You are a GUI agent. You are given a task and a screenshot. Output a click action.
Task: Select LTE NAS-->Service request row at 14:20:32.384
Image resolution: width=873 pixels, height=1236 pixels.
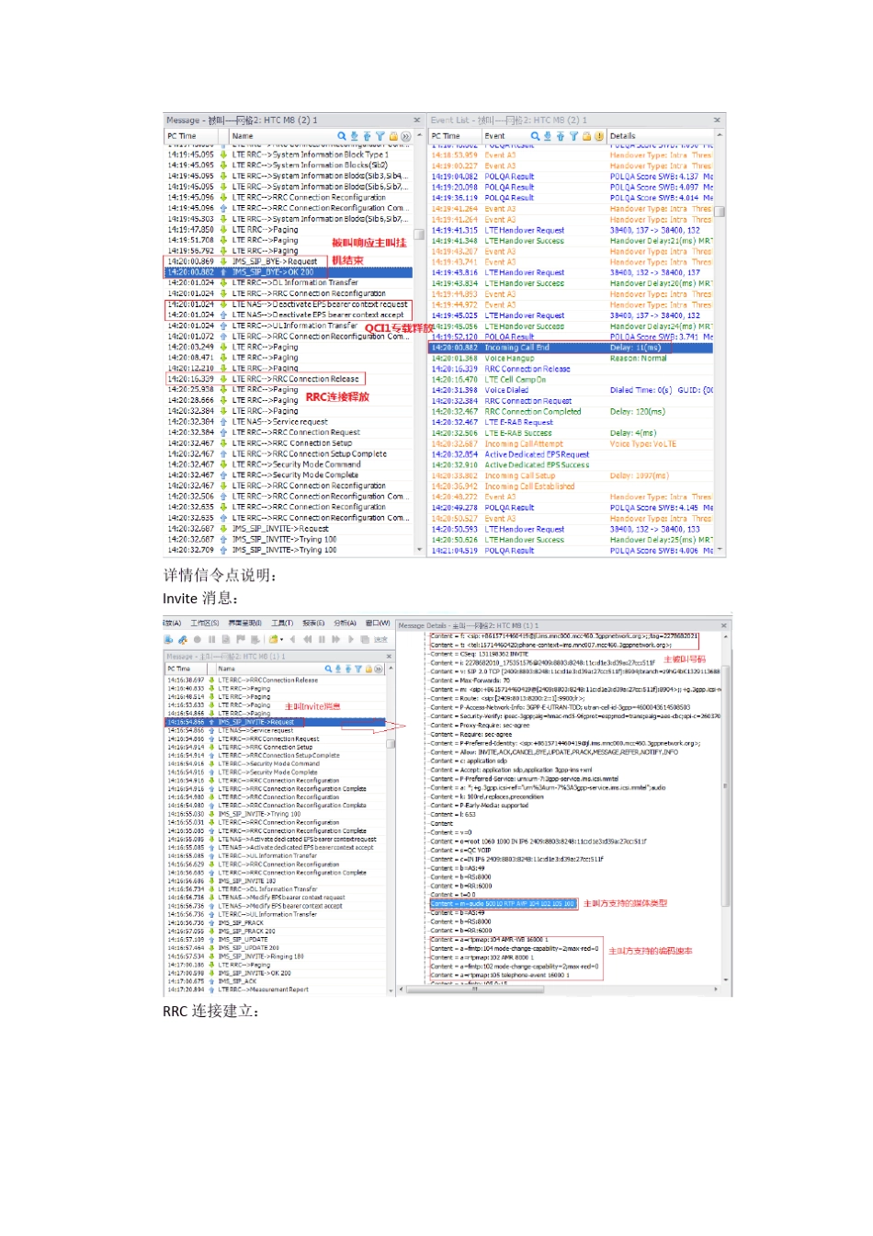pos(289,421)
